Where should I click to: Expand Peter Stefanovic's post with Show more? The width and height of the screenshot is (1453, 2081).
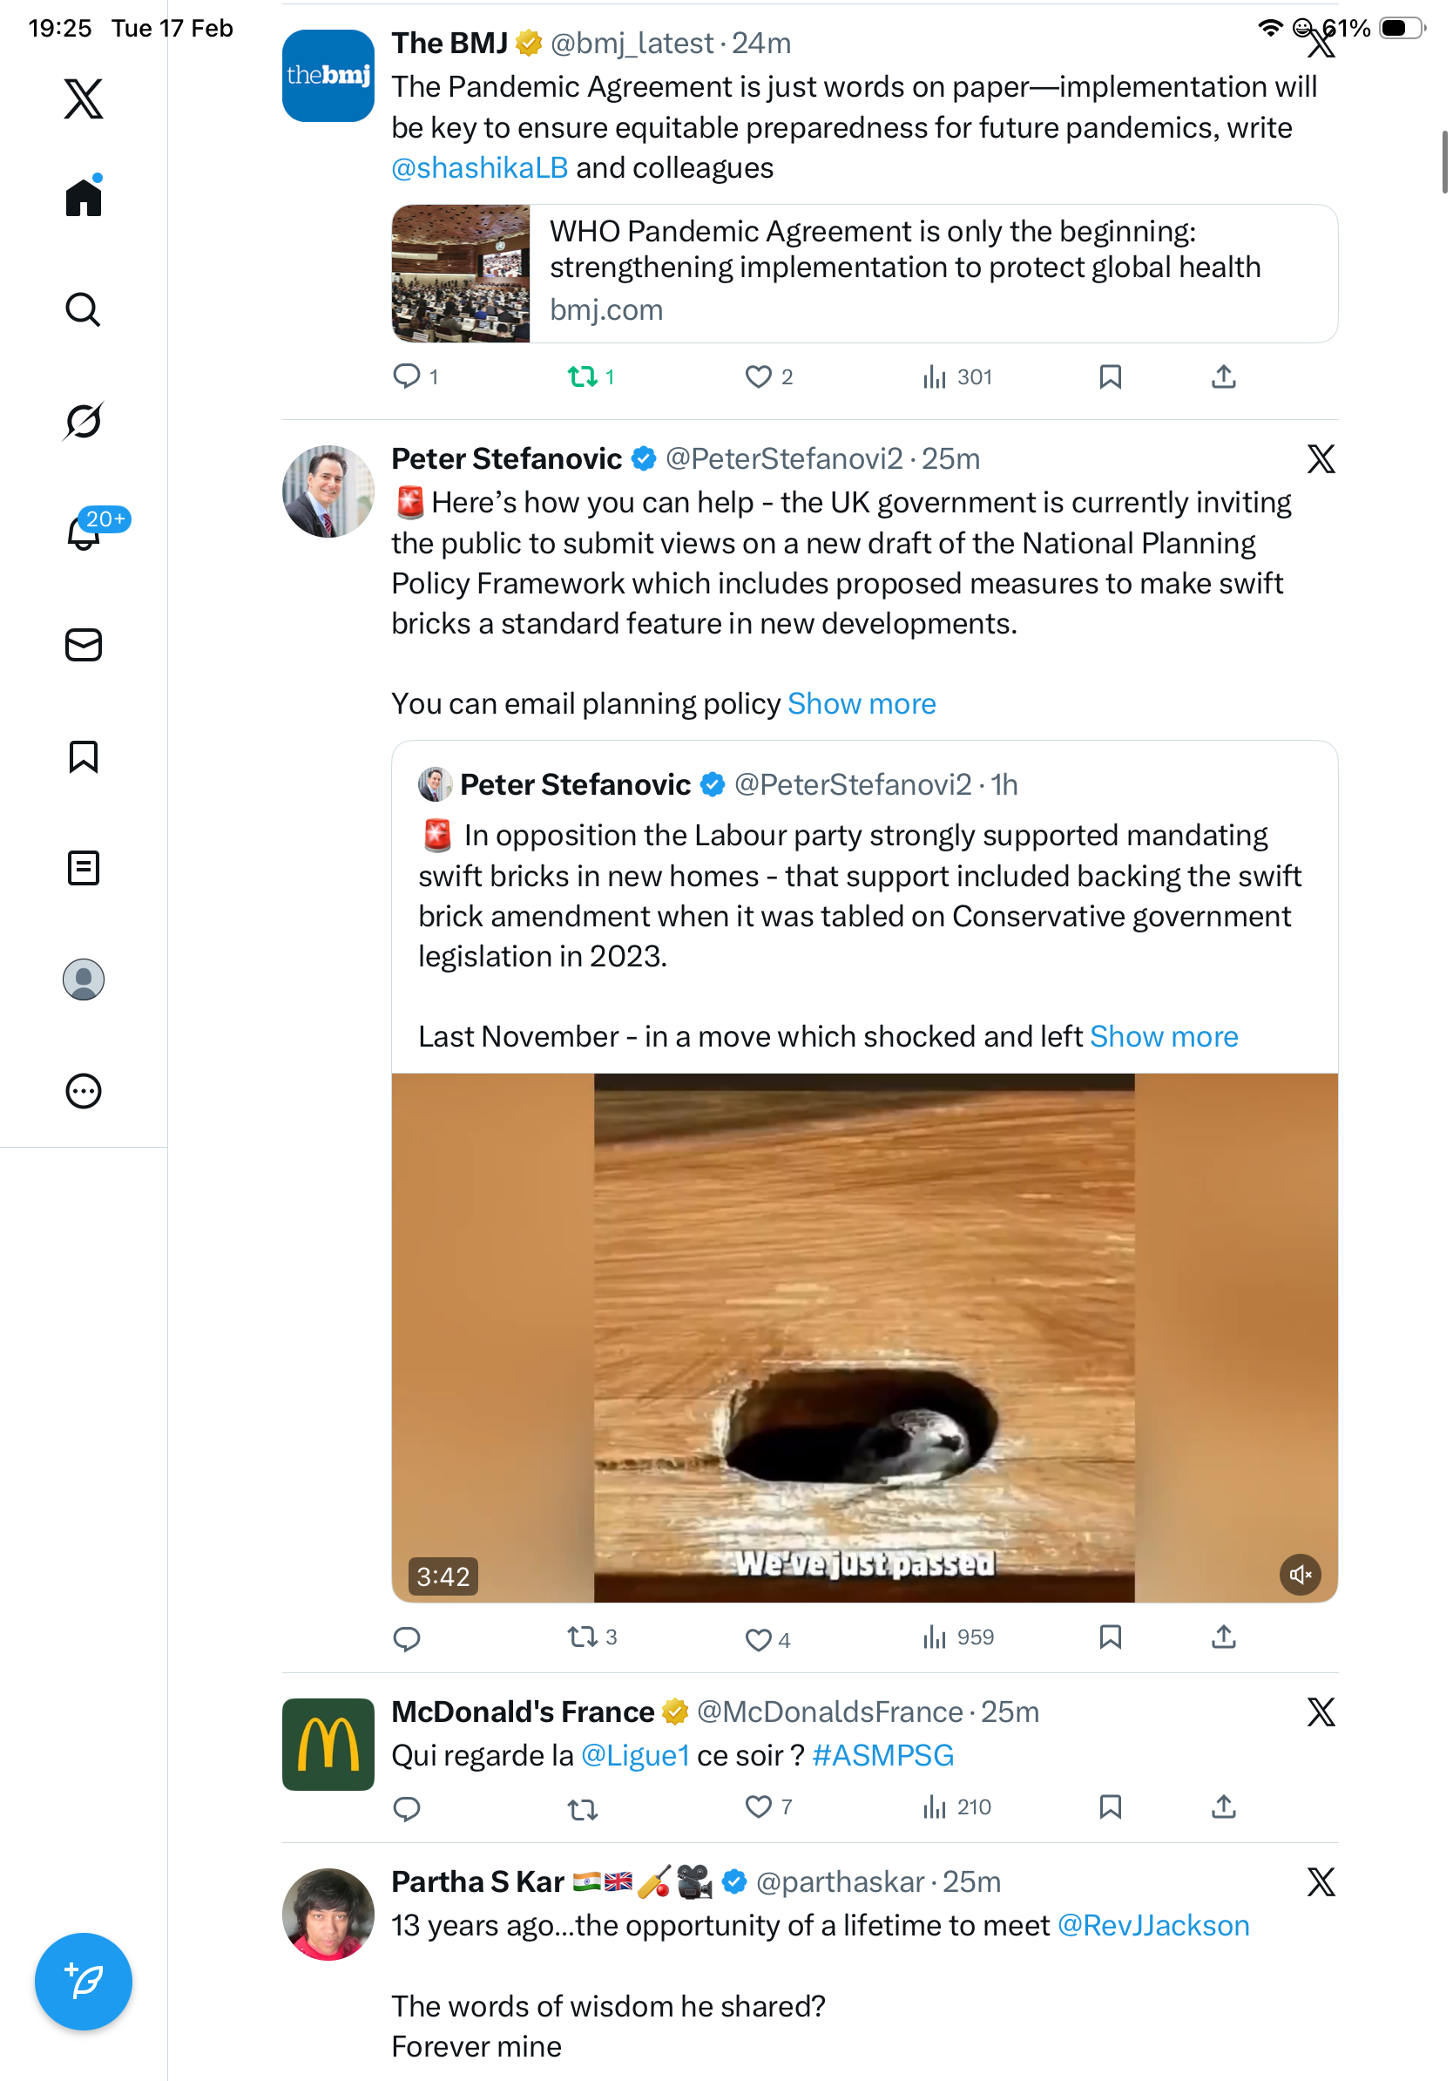click(x=861, y=704)
